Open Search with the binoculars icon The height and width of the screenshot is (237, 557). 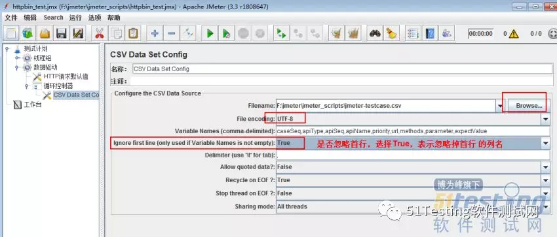[375, 33]
